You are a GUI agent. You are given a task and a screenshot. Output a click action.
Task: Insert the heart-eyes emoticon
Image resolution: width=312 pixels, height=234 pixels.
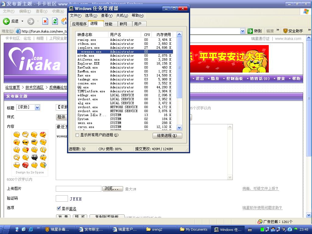point(43,134)
